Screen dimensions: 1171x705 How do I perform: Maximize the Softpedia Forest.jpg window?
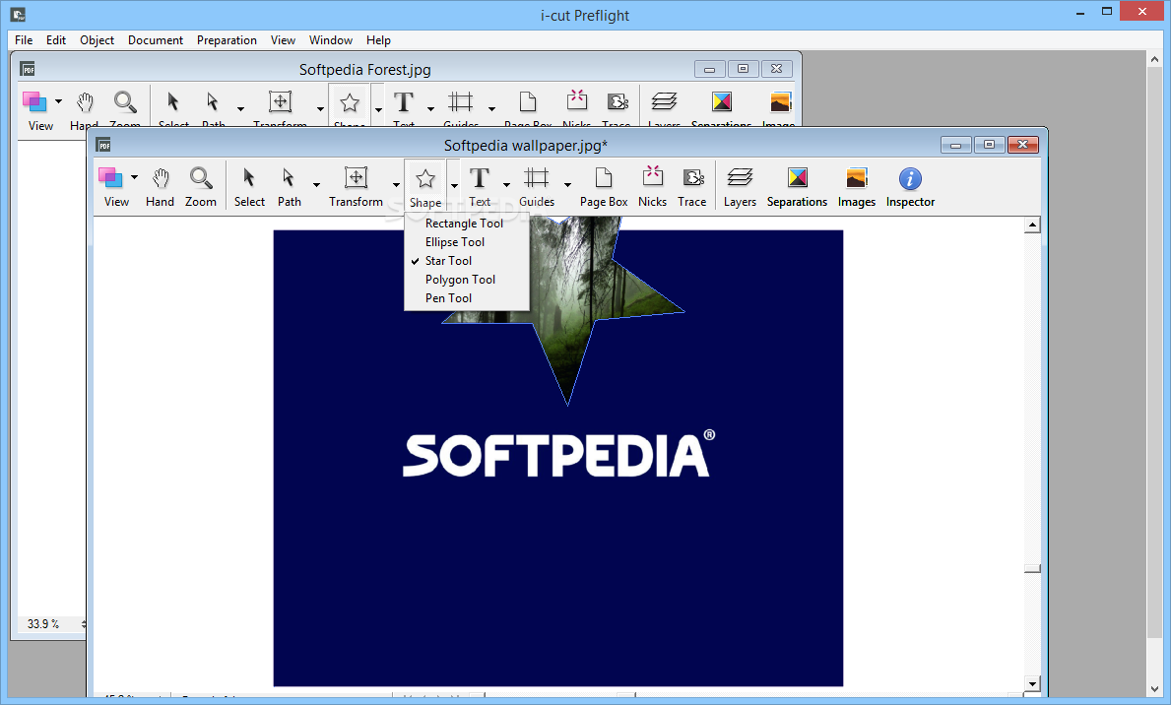coord(743,69)
